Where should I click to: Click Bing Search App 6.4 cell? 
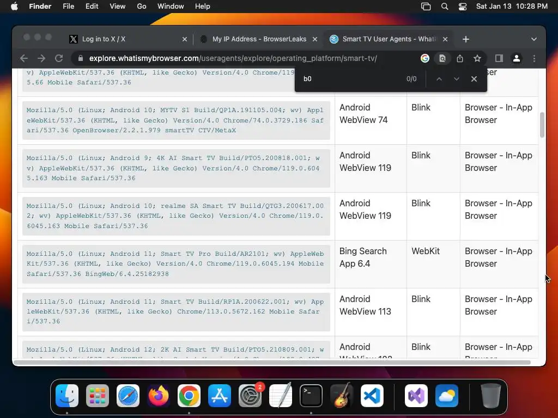click(x=371, y=264)
